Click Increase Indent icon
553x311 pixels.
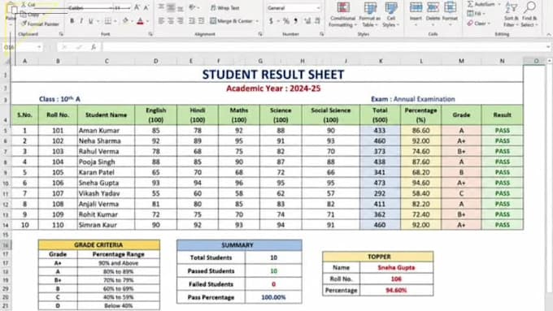click(x=202, y=21)
